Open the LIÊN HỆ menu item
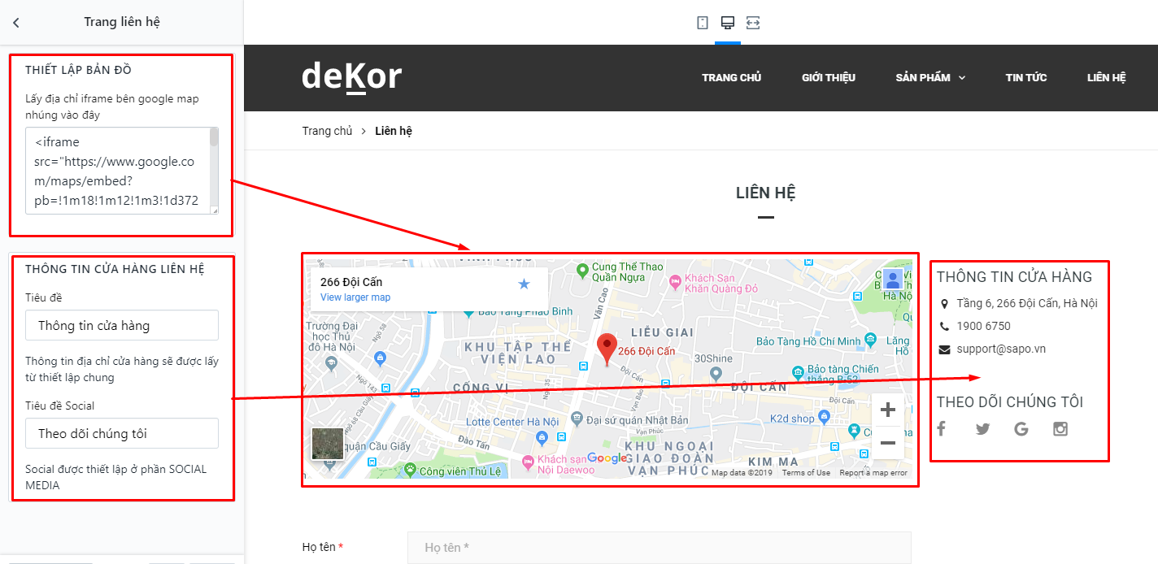Image resolution: width=1158 pixels, height=564 pixels. 1107,78
